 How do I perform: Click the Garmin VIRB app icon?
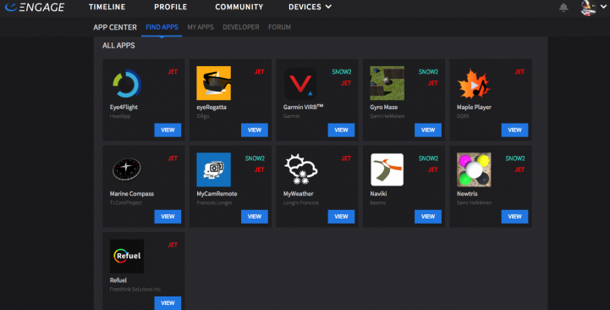pyautogui.click(x=300, y=83)
